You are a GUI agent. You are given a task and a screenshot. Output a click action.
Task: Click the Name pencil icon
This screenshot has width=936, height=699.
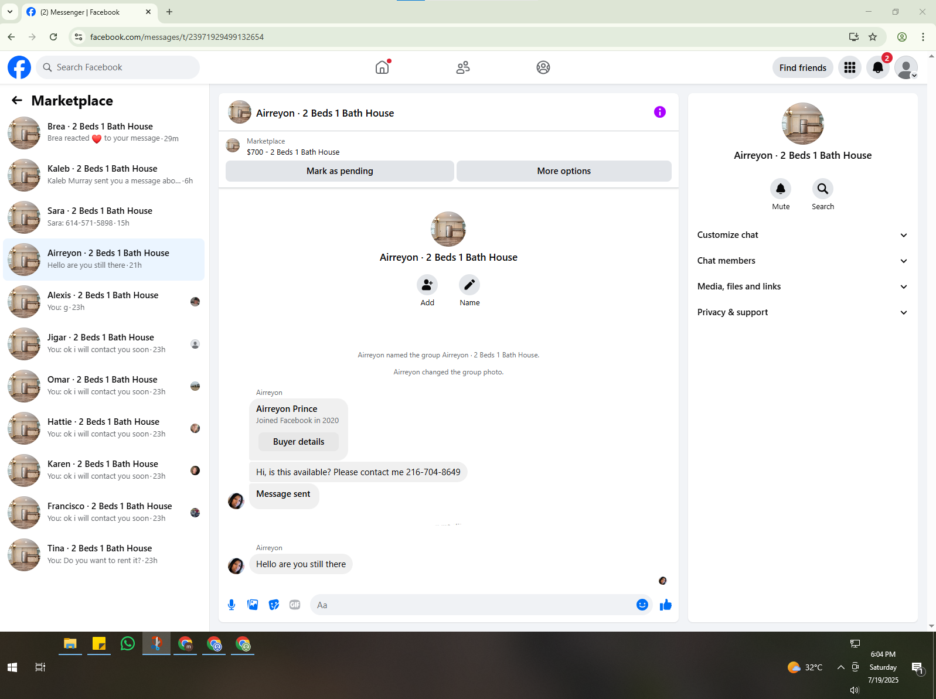[469, 285]
